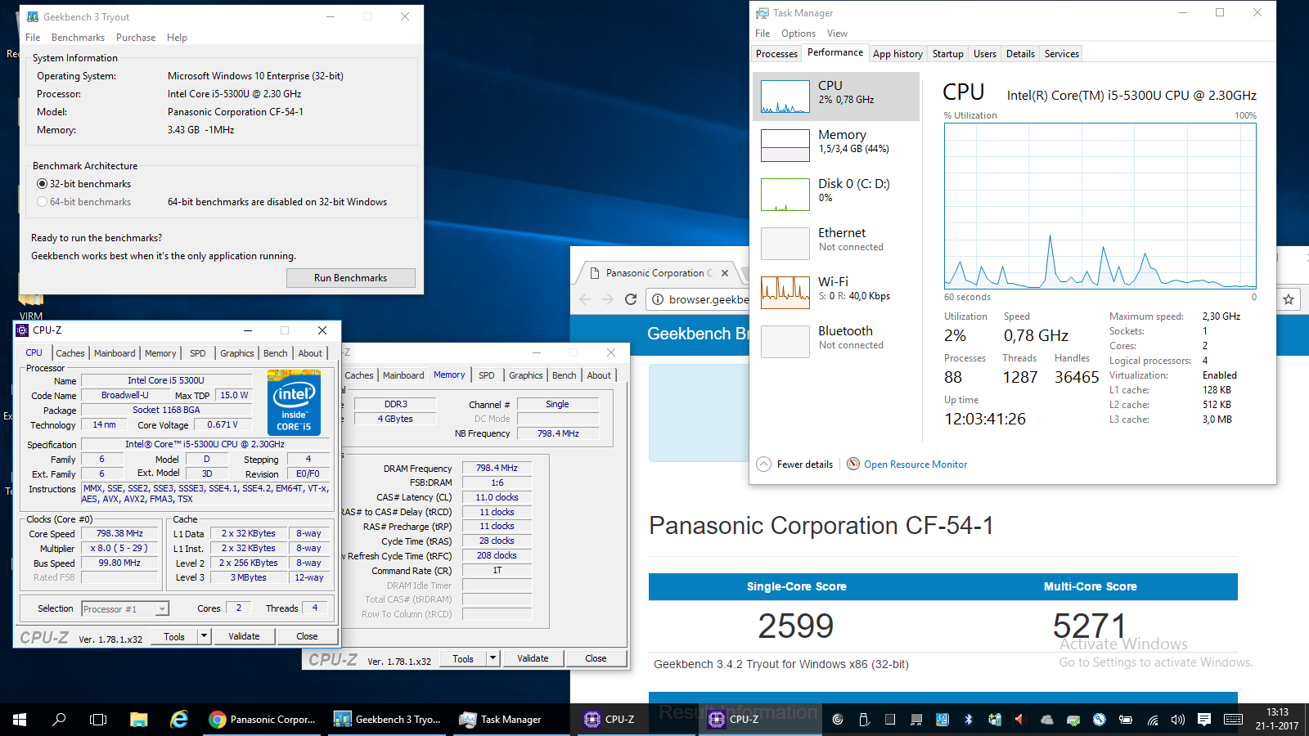Click Tools button in back CPU-Z window
Viewport: 1309px width, 736px height.
point(463,658)
